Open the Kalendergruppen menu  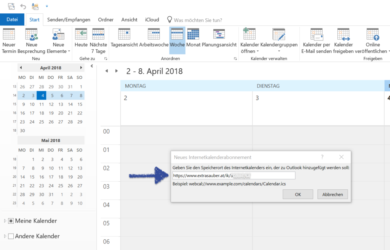pyautogui.click(x=279, y=40)
